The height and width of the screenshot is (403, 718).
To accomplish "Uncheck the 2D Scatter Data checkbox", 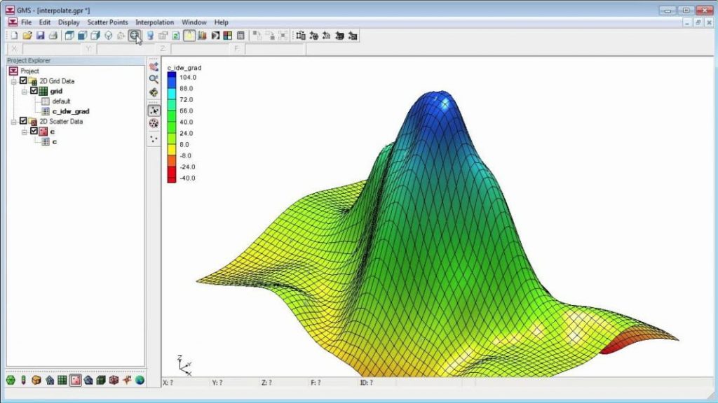I will click(x=23, y=121).
